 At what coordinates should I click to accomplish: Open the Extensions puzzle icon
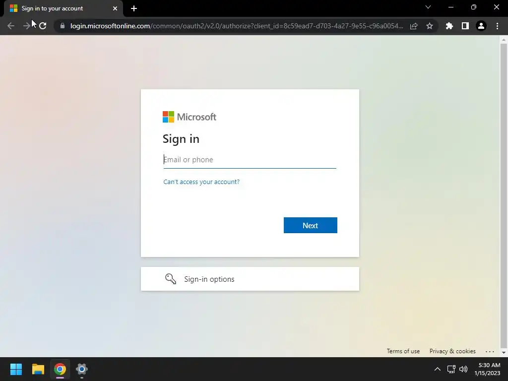(449, 26)
